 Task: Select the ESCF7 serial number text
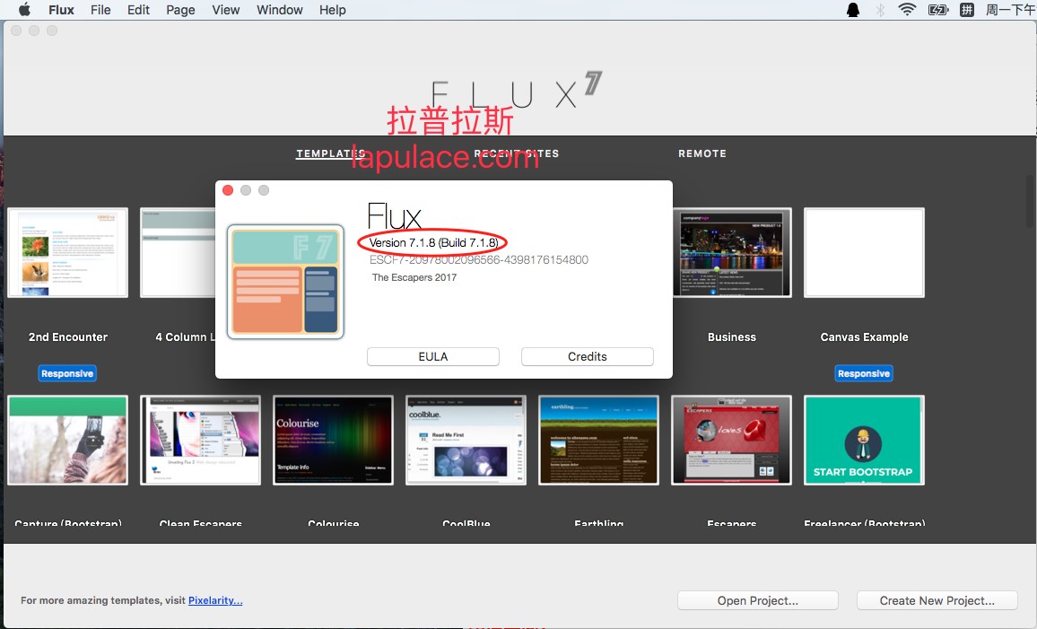479,260
